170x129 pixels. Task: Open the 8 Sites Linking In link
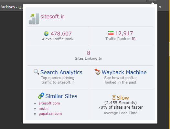pos(89,53)
